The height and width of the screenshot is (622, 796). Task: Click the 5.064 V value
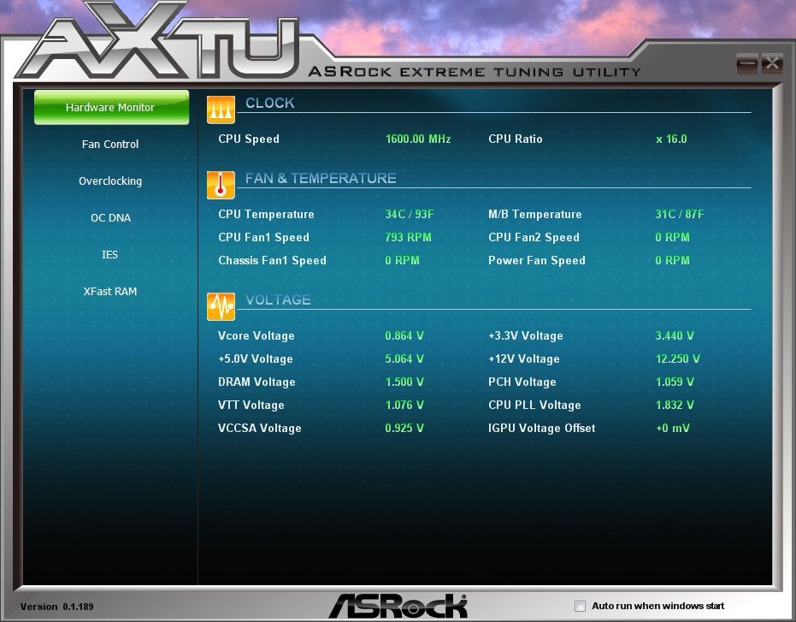click(404, 358)
